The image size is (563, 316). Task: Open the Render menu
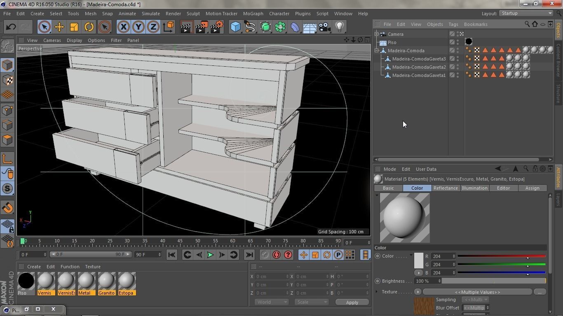tap(173, 14)
